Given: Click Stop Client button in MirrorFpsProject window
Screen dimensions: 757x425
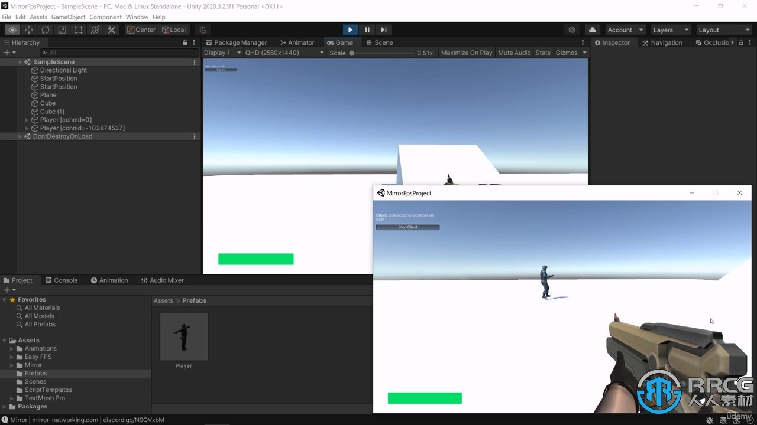Looking at the screenshot, I should point(407,227).
